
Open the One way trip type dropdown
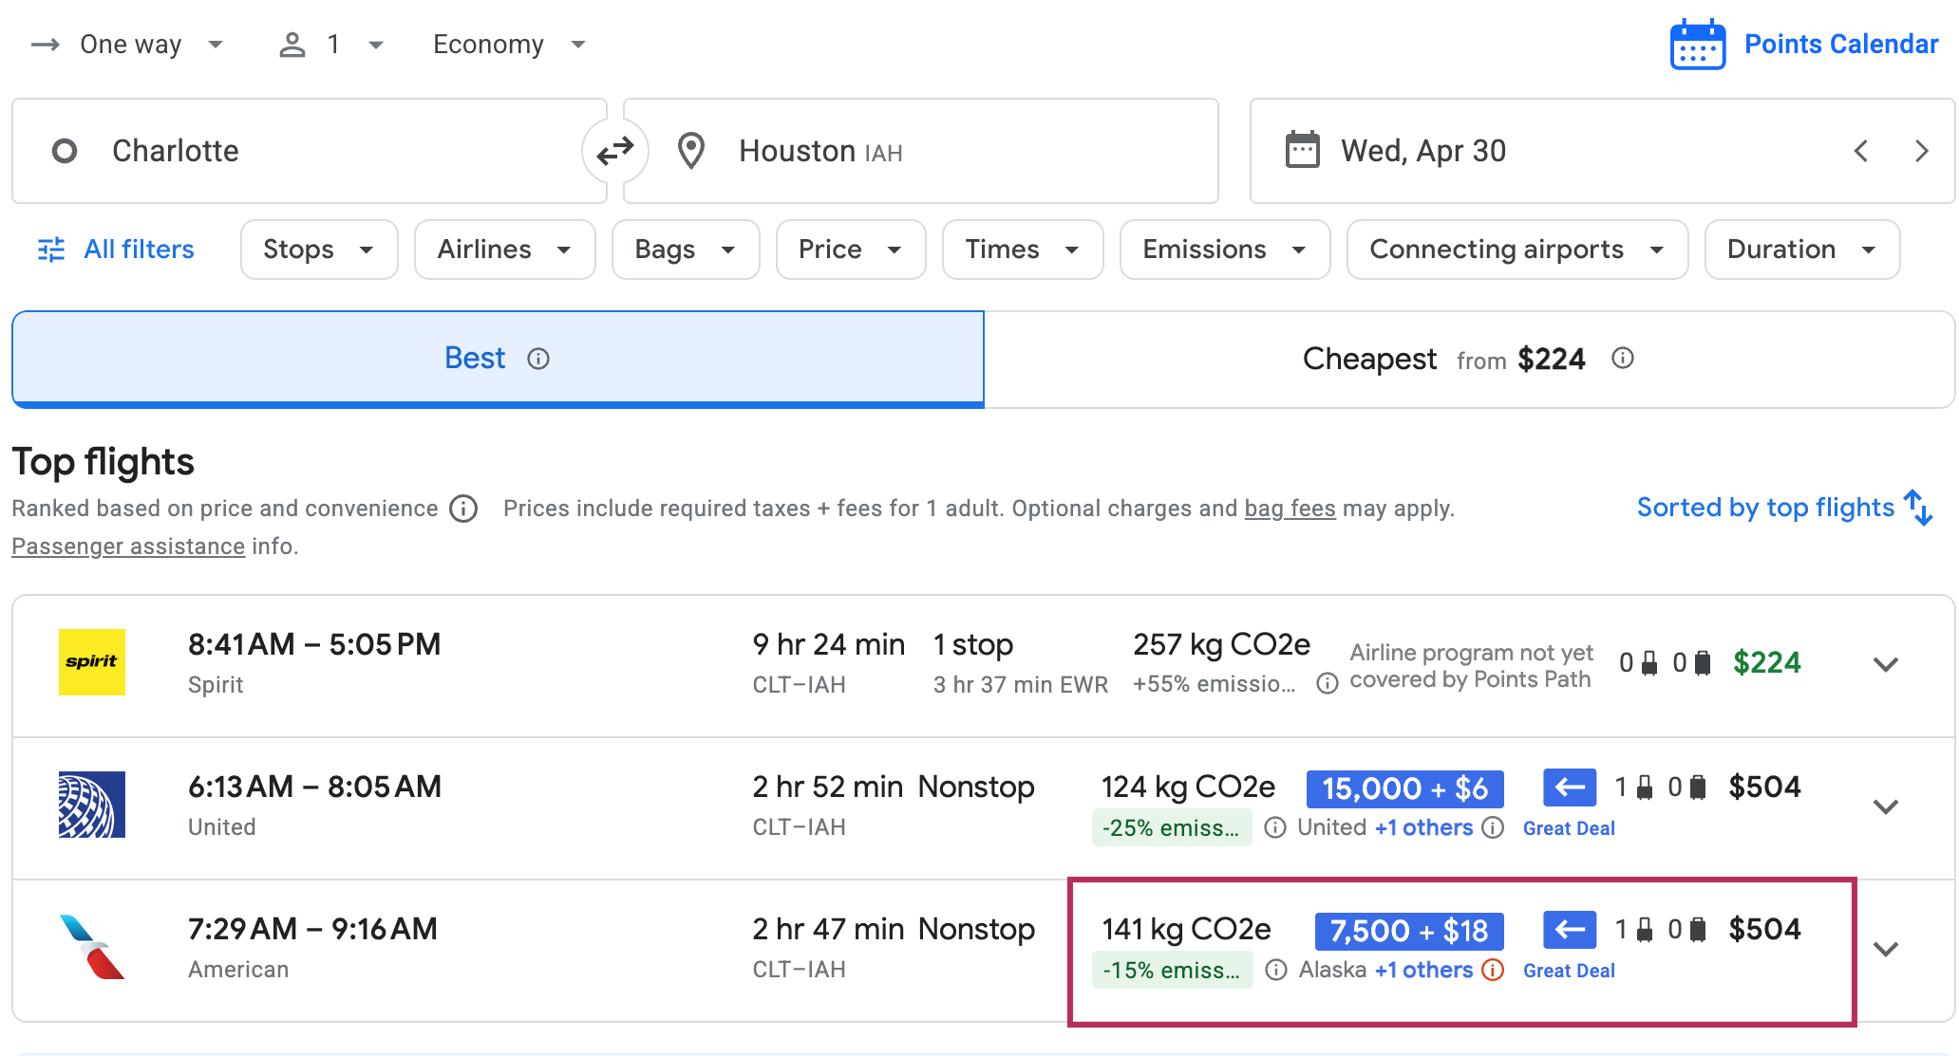coord(129,45)
